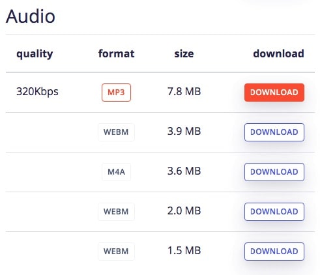Select the WEBM badge in 1.5 MB row

click(x=116, y=252)
